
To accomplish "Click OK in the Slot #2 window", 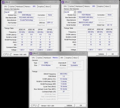I will [x=113, y=54].
